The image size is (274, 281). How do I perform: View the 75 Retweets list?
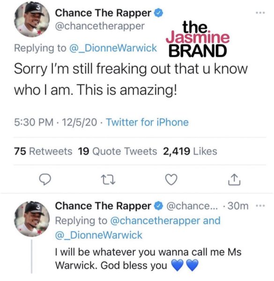click(x=43, y=151)
